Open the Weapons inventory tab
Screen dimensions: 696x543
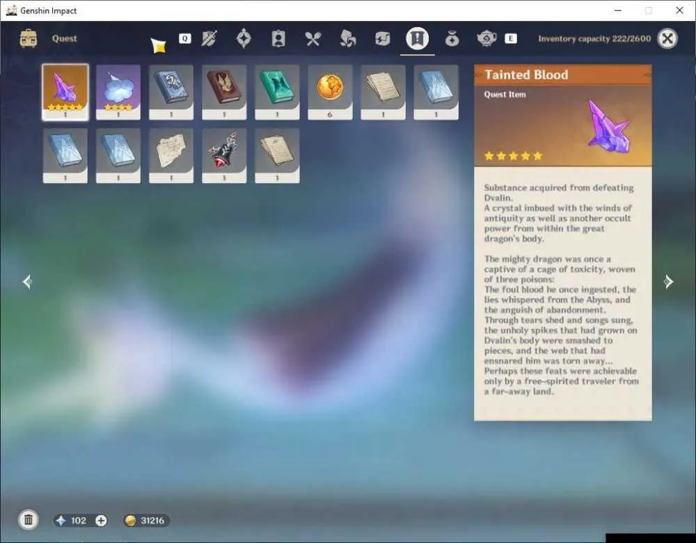(x=209, y=38)
